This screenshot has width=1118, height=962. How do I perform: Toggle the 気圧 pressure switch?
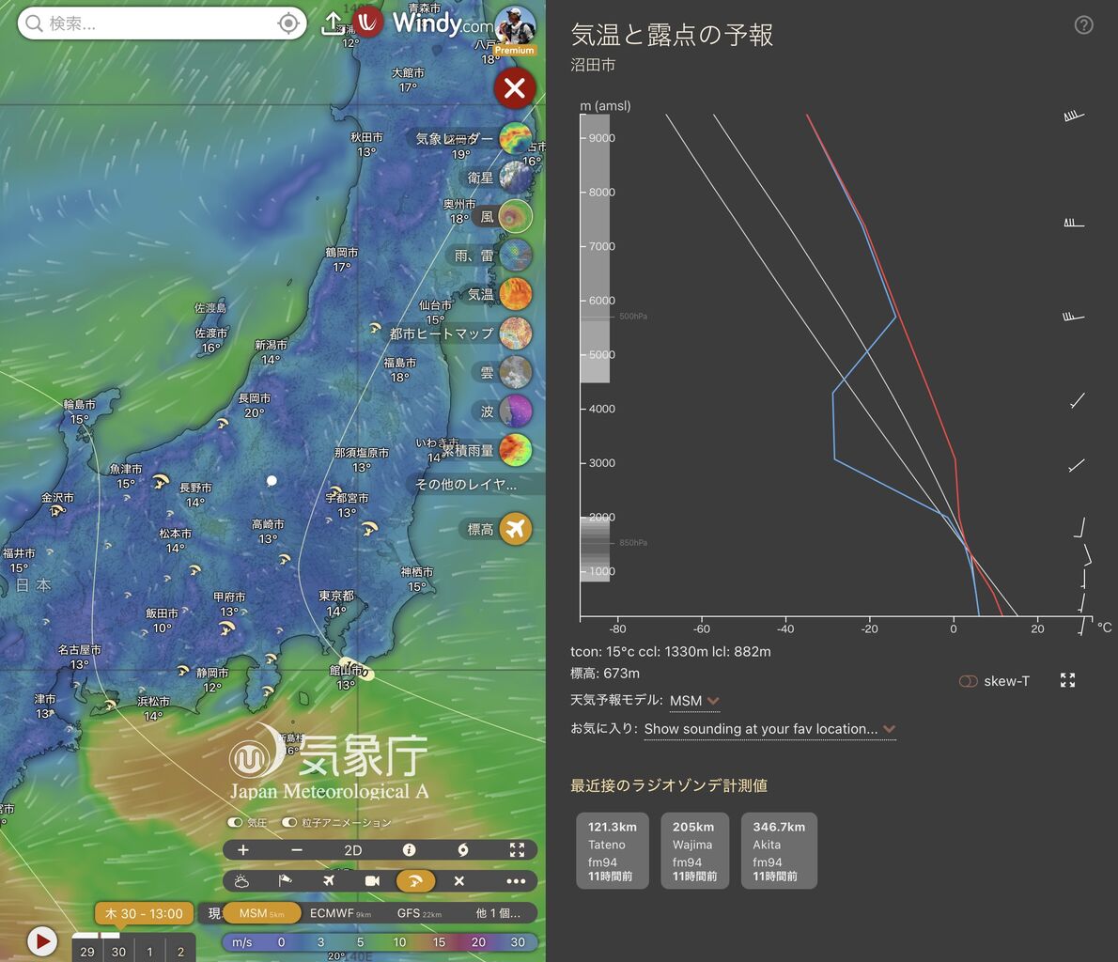[235, 822]
